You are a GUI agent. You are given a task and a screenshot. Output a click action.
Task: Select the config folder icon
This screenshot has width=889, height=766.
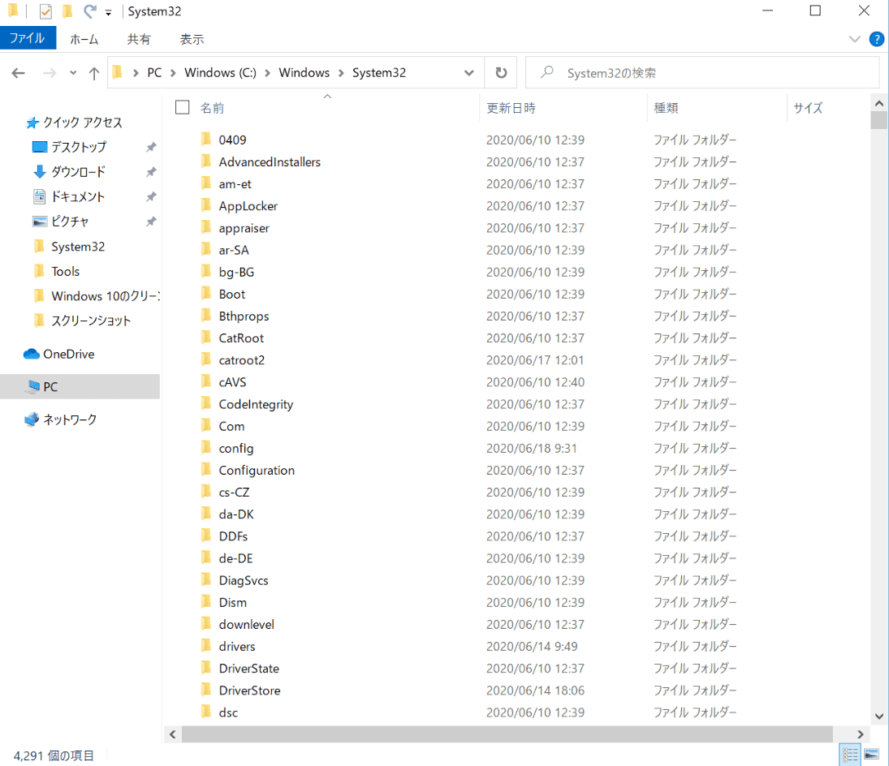click(206, 448)
